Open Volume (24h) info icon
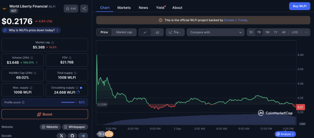The height and width of the screenshot is (138, 314). coord(32,58)
